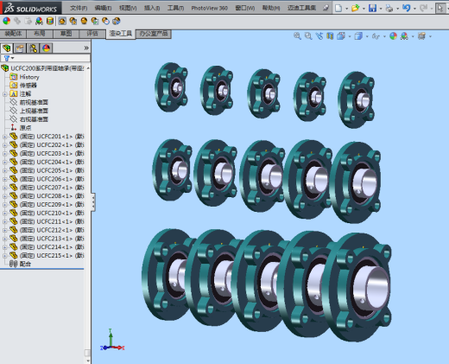Viewport: 449px width, 364px height.
Task: Expand the 注解 annotations folder
Action: click(4, 94)
